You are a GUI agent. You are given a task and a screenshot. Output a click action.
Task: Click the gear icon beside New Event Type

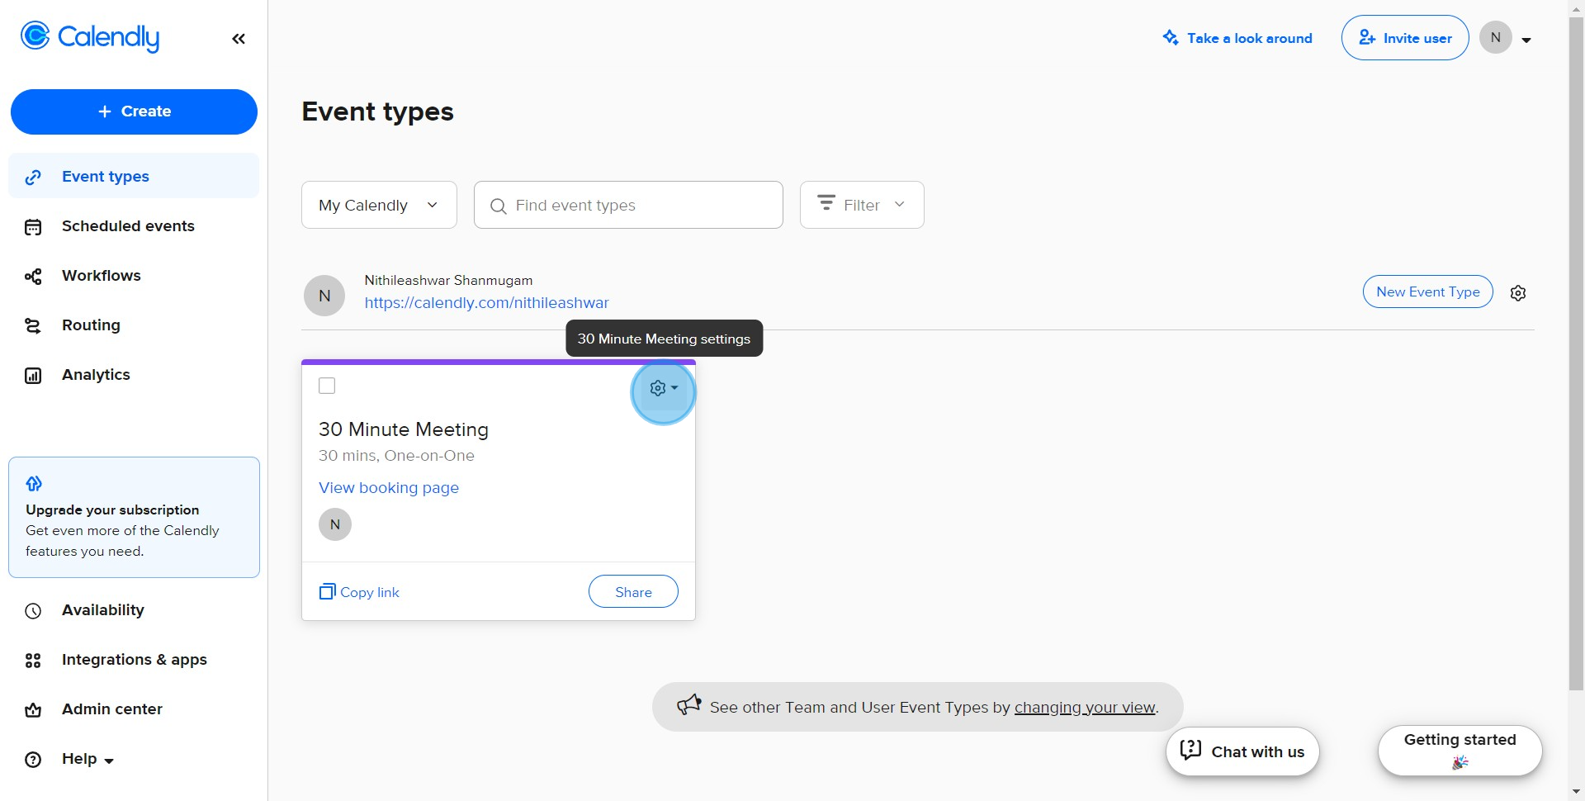coord(1518,292)
